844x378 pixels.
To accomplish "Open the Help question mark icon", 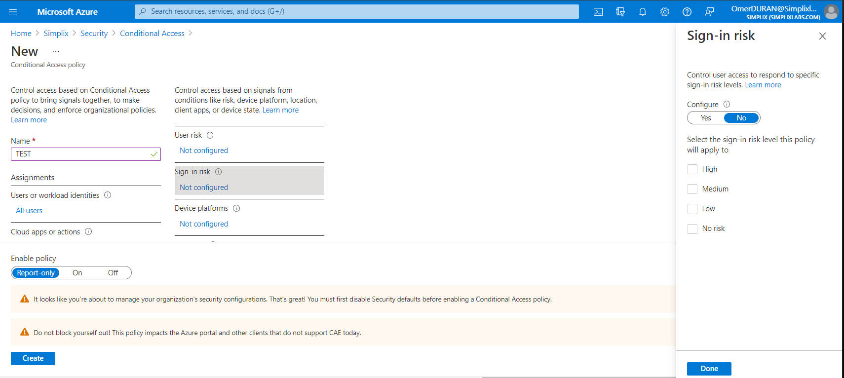I will 687,12.
